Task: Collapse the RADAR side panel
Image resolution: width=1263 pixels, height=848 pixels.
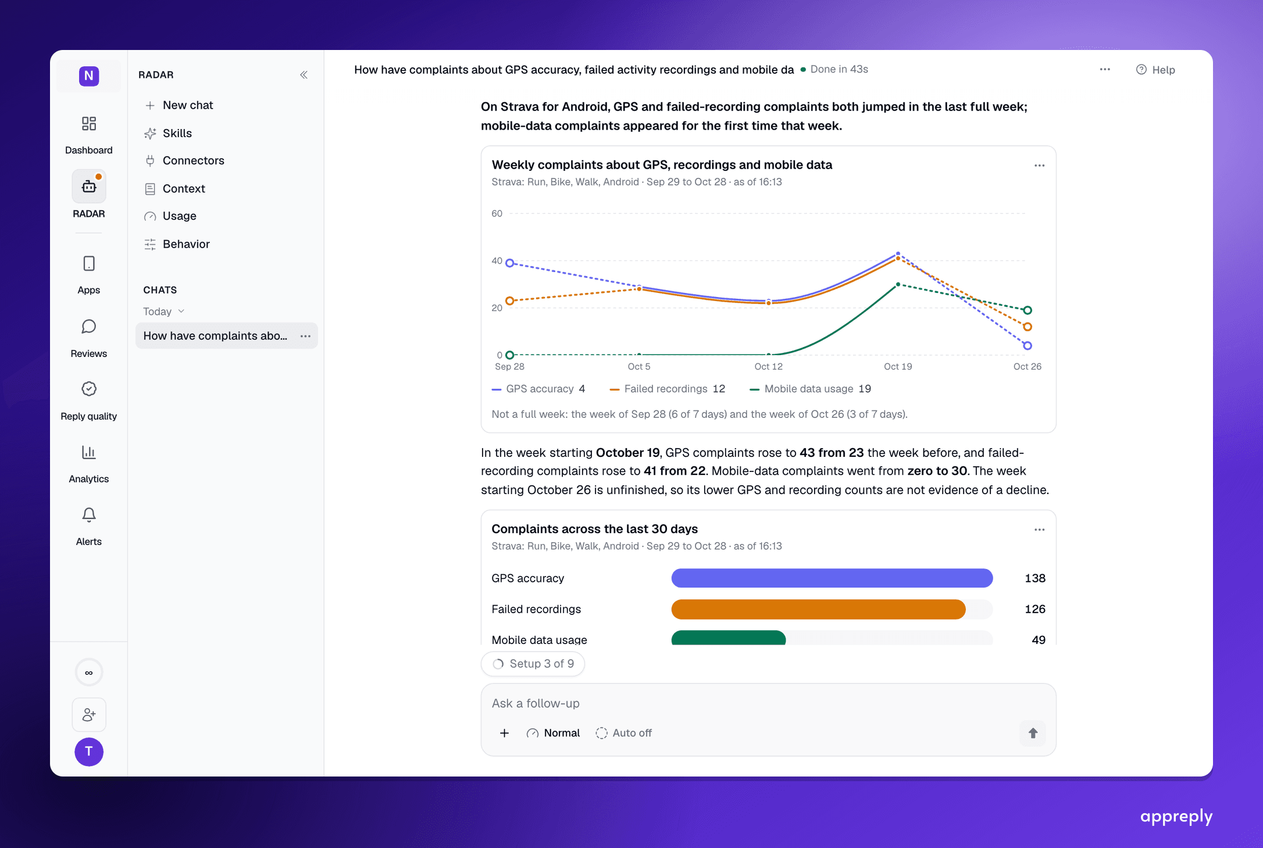Action: [304, 74]
